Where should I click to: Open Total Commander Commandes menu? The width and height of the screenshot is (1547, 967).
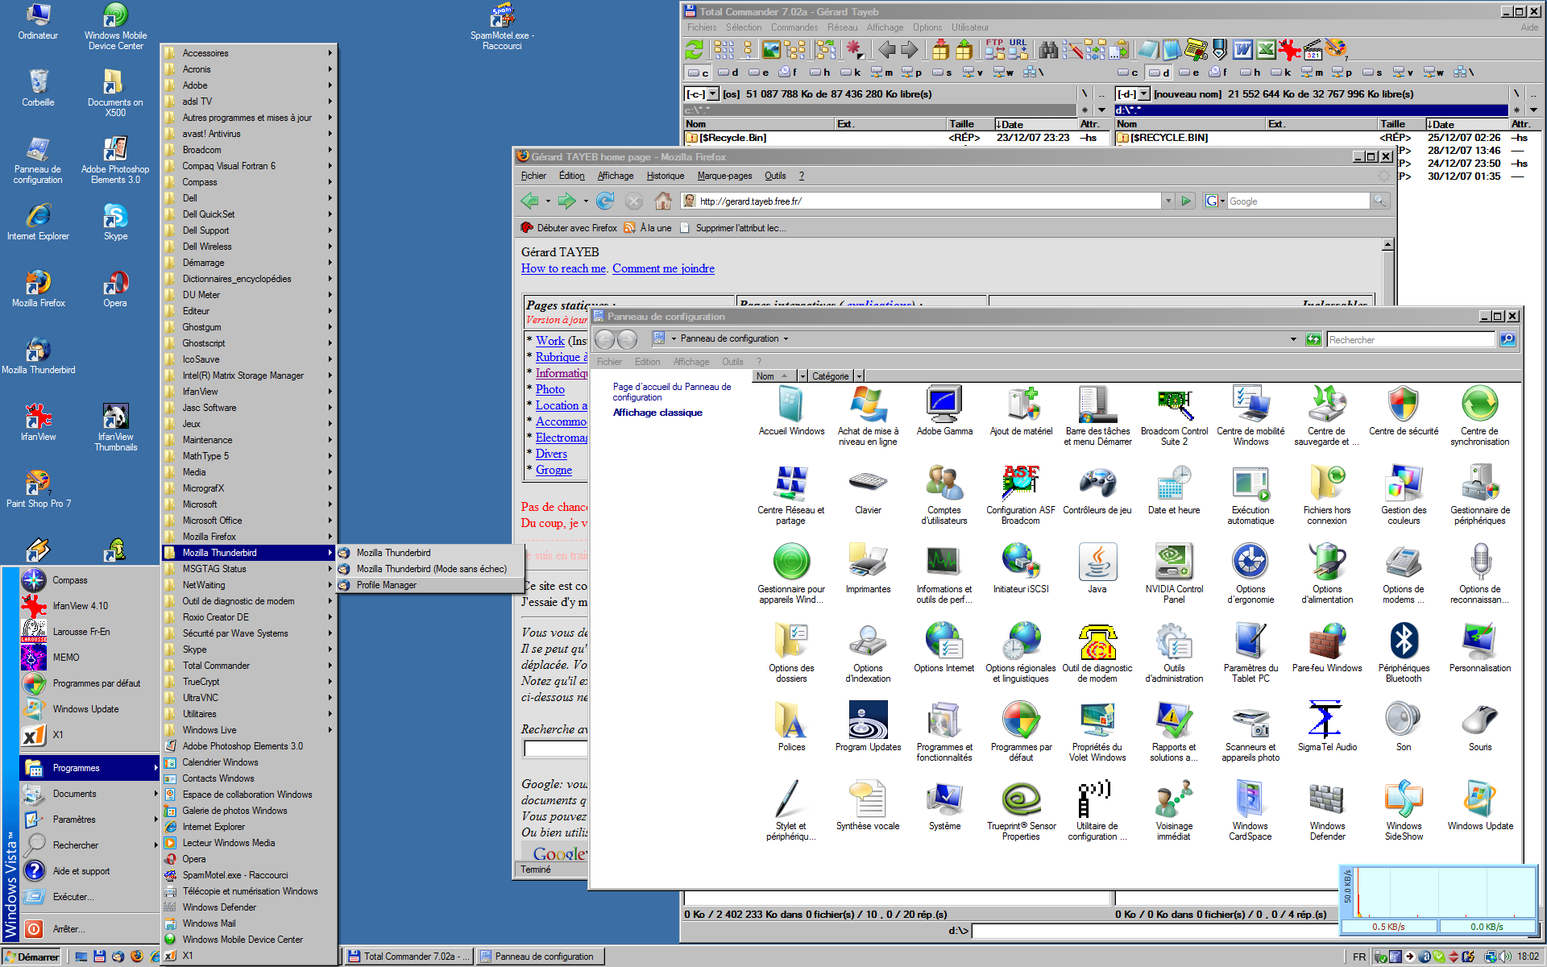point(794,27)
